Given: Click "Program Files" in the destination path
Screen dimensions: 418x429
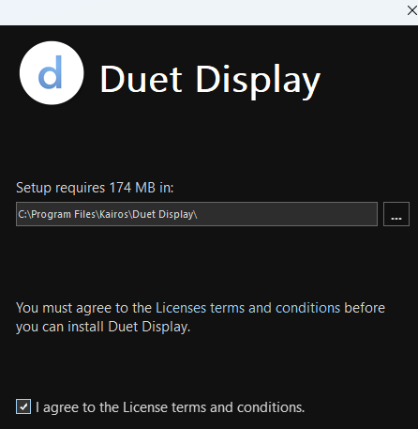Looking at the screenshot, I should pos(63,214).
